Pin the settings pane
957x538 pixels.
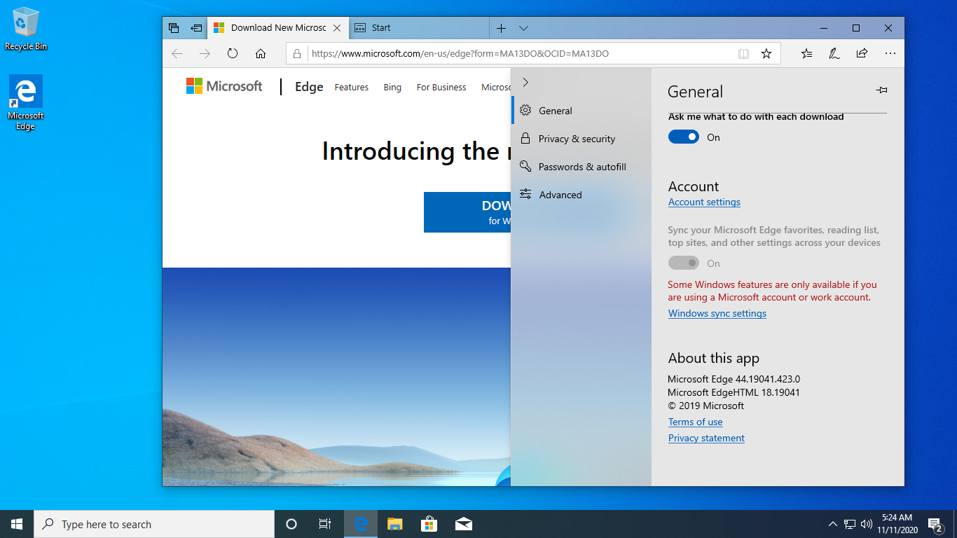pos(882,90)
